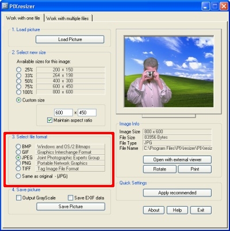The width and height of the screenshot is (230, 231).
Task: Pick the 75% size radio button
Action: point(18,86)
